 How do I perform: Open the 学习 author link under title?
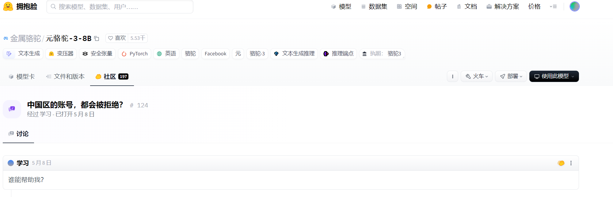coord(45,114)
